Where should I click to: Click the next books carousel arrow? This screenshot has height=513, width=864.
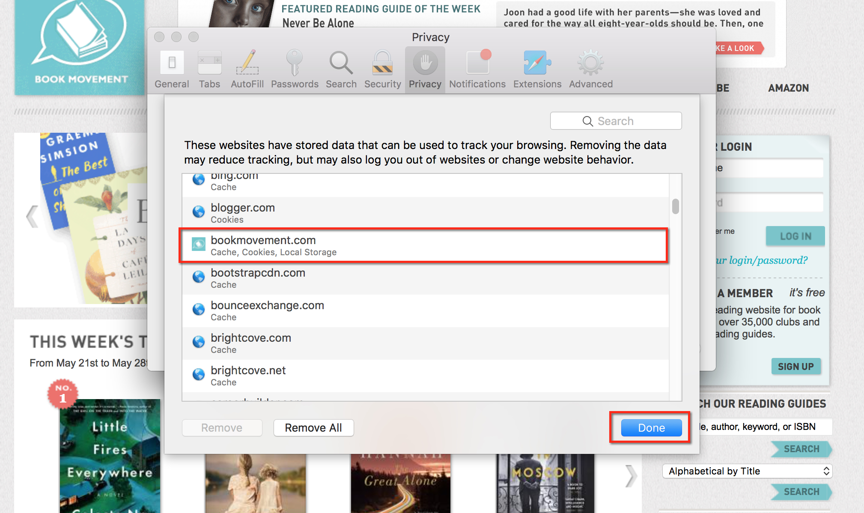pyautogui.click(x=631, y=476)
